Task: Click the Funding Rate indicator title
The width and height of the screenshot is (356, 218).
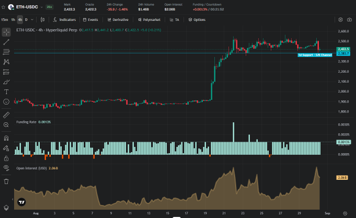Action: point(26,122)
